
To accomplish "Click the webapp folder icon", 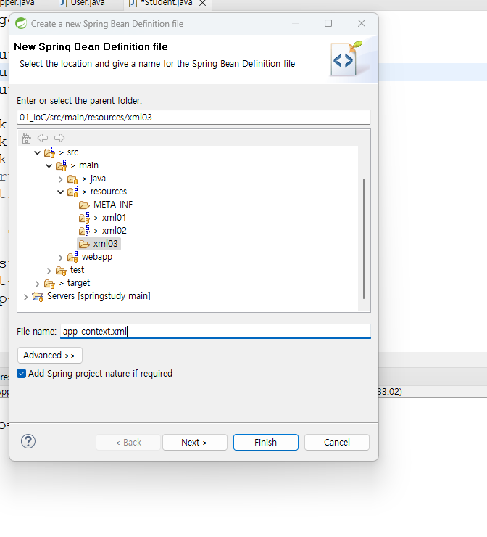I will 73,257.
